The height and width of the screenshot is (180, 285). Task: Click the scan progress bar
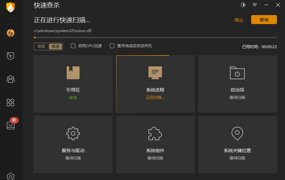(x=155, y=38)
